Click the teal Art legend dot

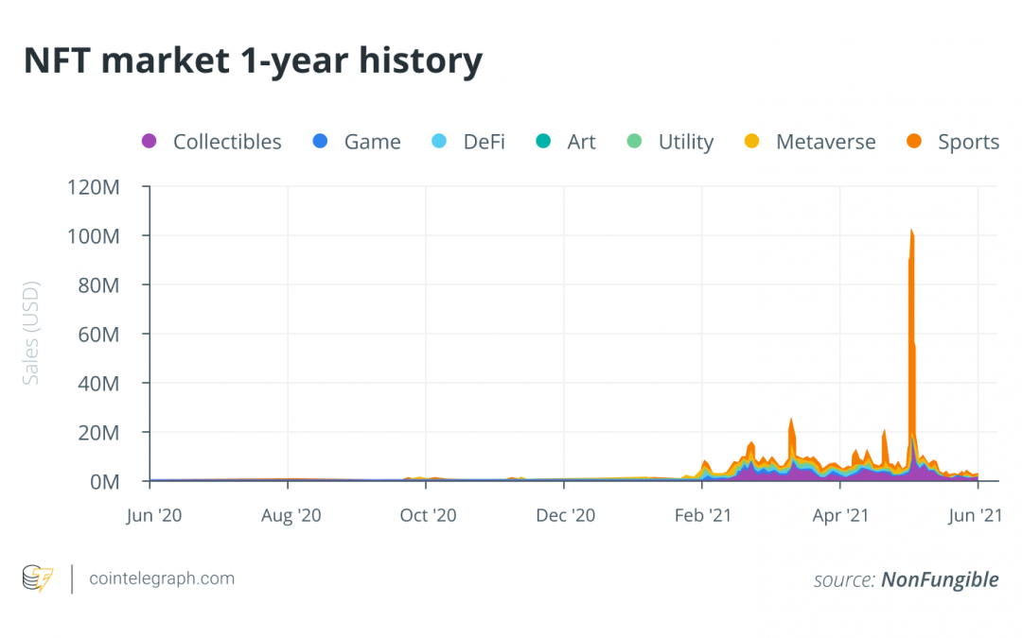(543, 142)
